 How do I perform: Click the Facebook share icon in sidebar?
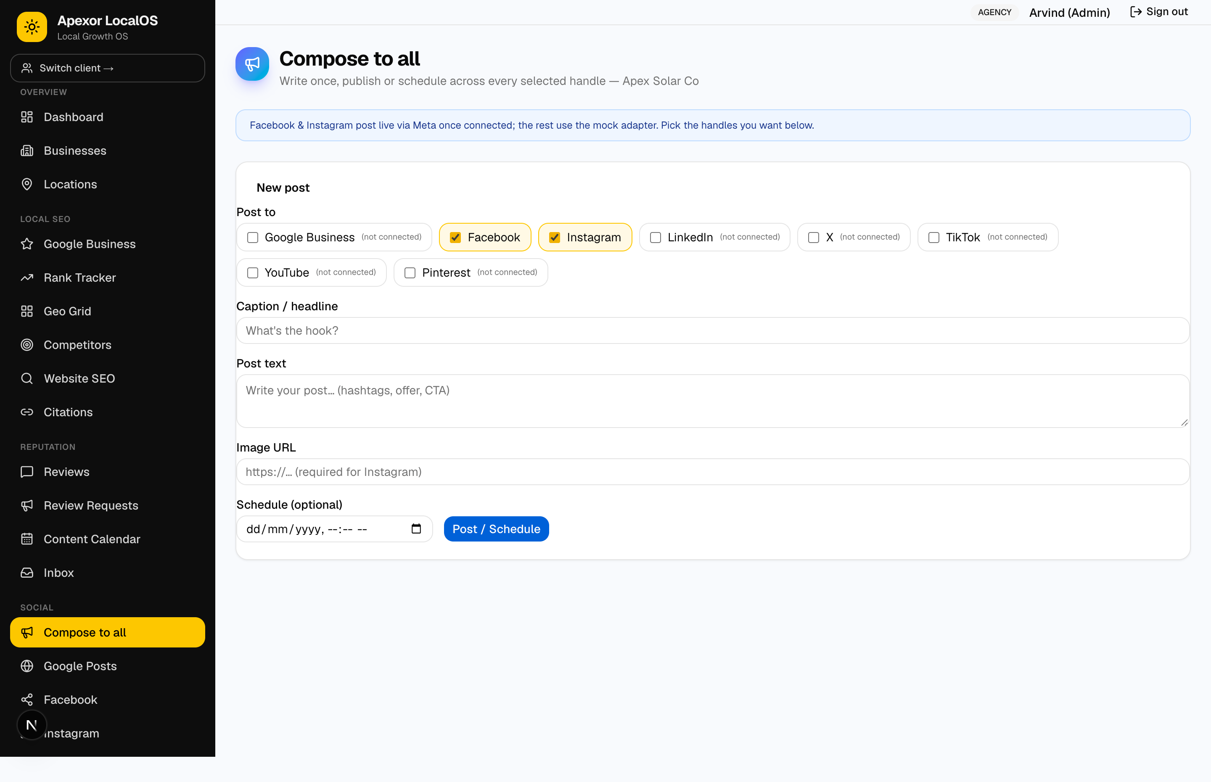pyautogui.click(x=27, y=699)
